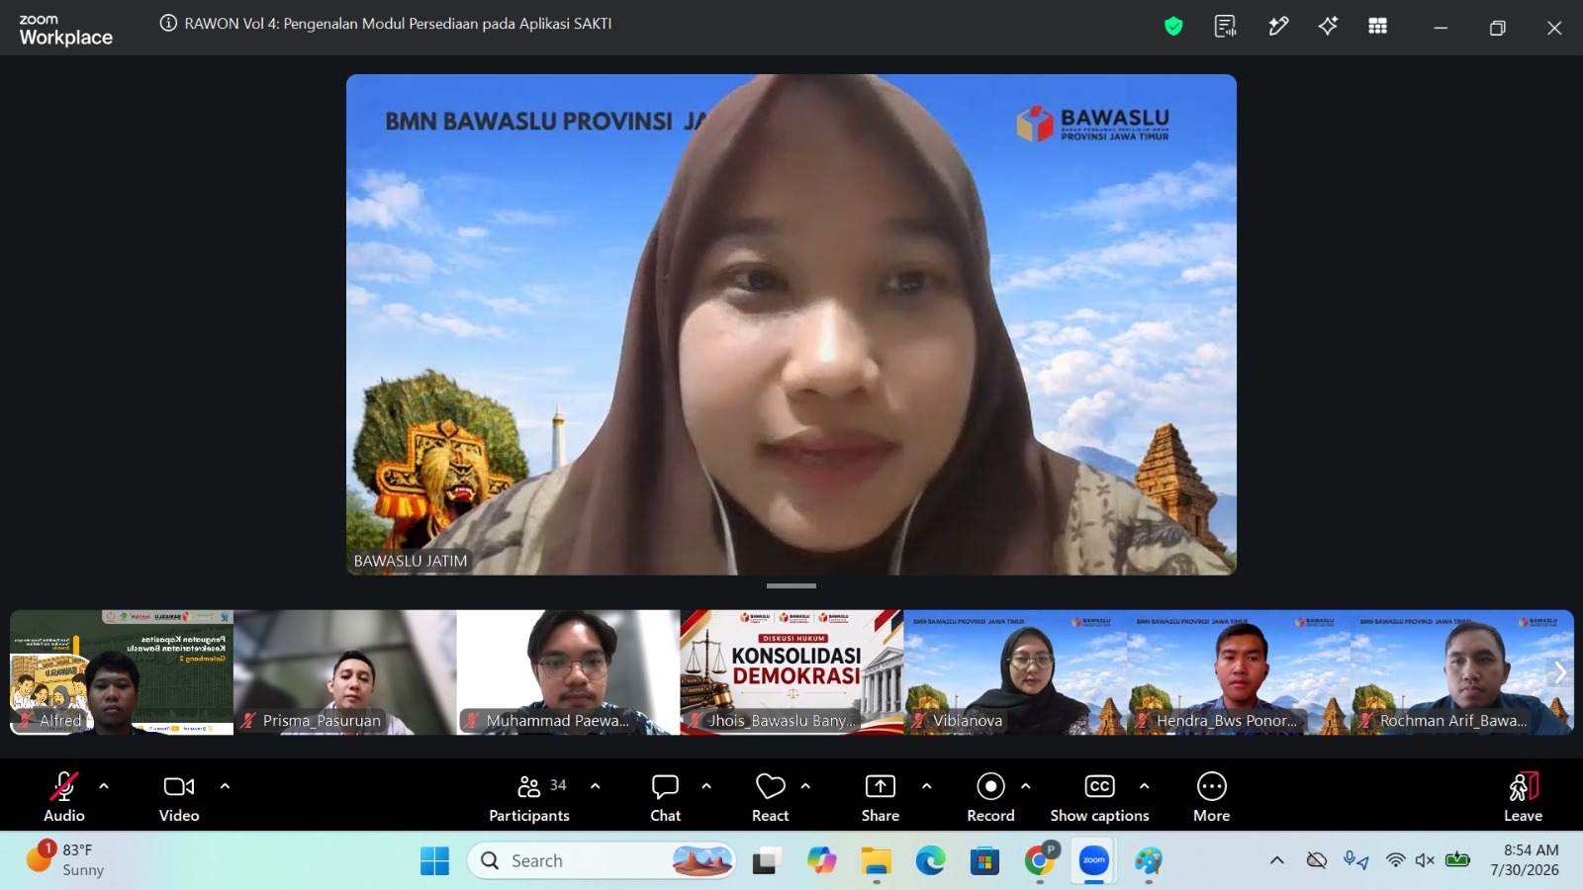Image resolution: width=1583 pixels, height=890 pixels.
Task: Click the Zoom icon on the taskbar
Action: coord(1094,861)
